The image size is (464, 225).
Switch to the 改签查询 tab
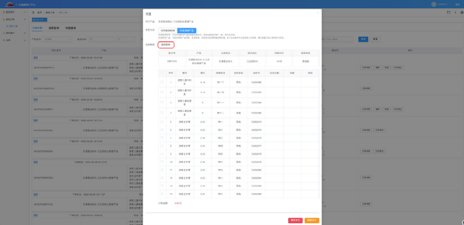(71, 28)
